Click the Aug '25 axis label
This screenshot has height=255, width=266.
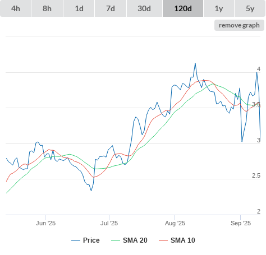(x=175, y=223)
